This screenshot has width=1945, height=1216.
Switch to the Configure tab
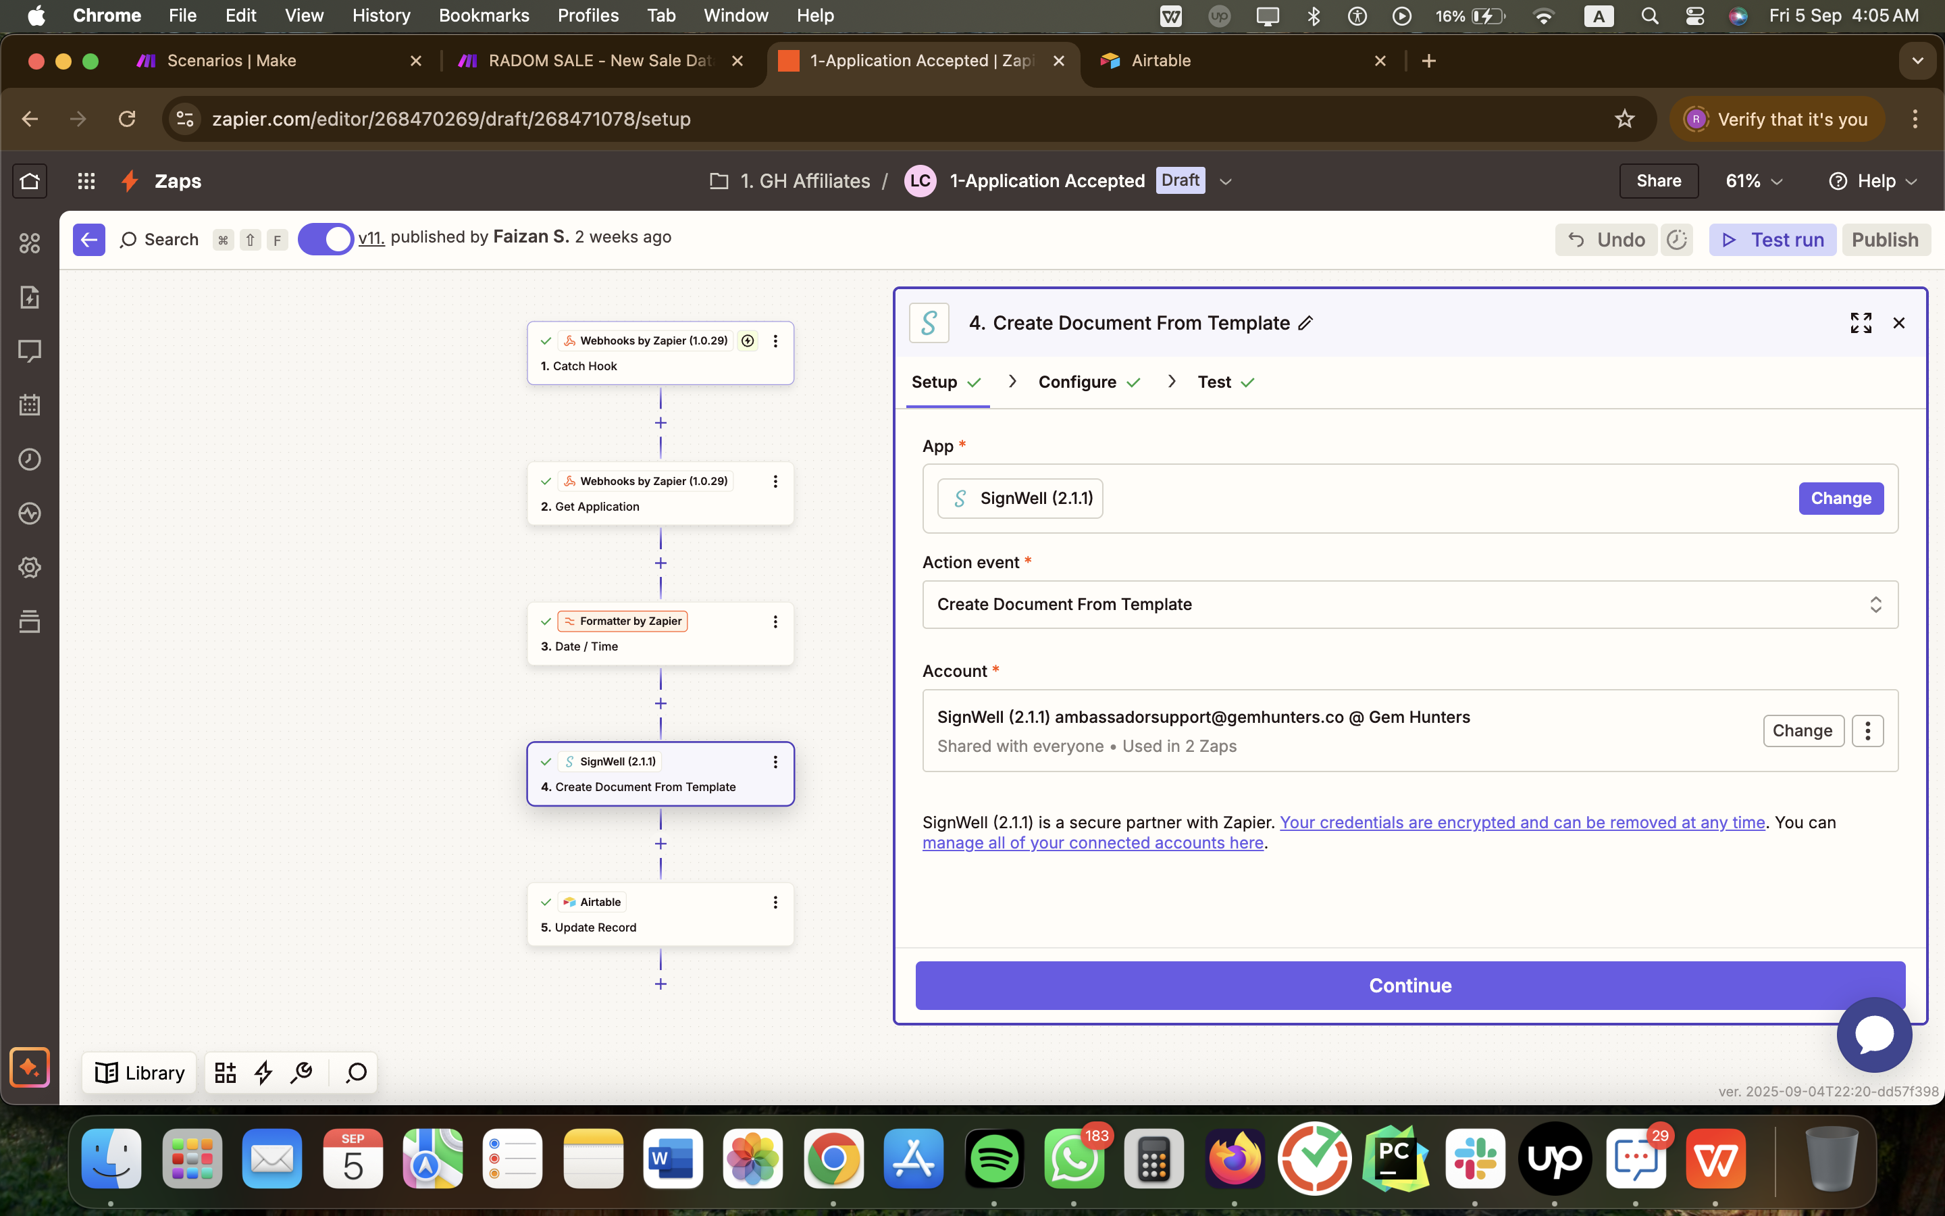click(1077, 381)
